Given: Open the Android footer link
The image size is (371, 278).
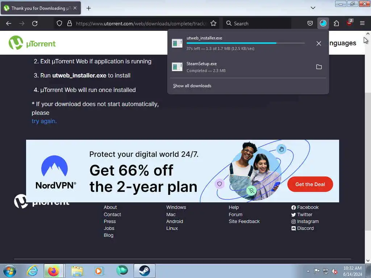Looking at the screenshot, I should pyautogui.click(x=175, y=222).
